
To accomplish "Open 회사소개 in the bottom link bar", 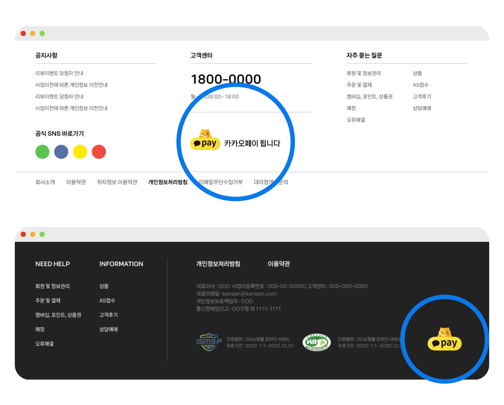I will coord(45,182).
